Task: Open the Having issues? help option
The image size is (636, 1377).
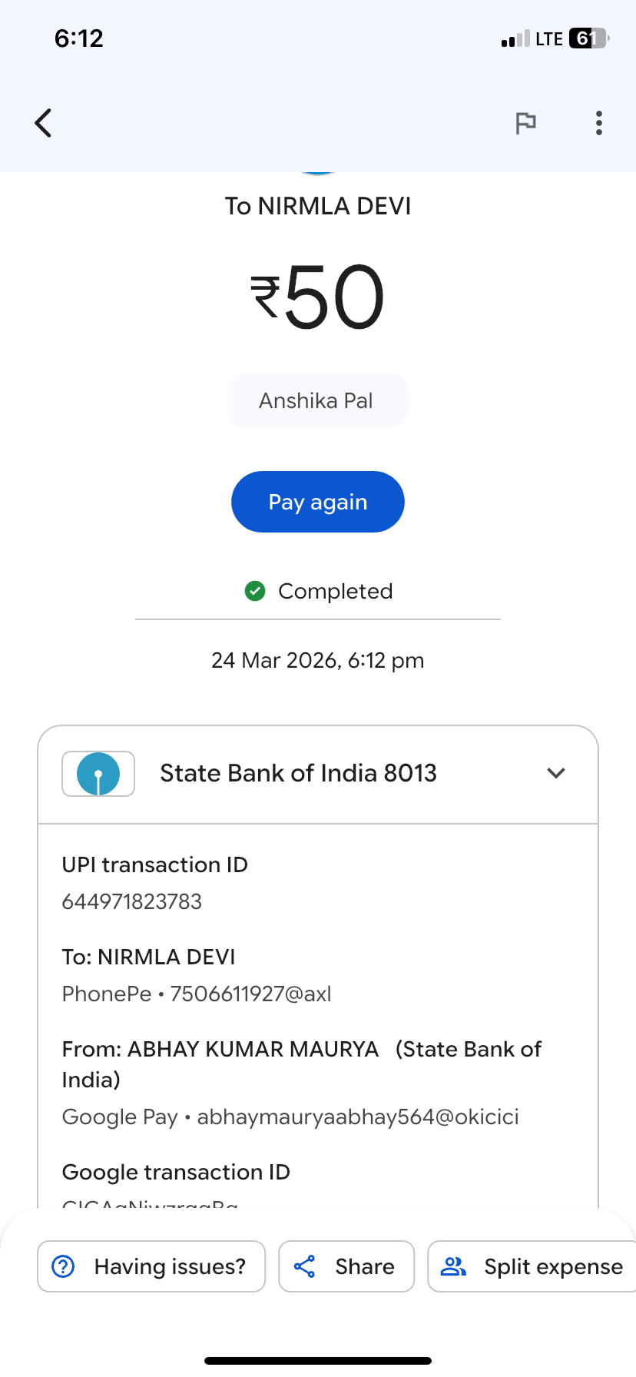Action: click(170, 1266)
